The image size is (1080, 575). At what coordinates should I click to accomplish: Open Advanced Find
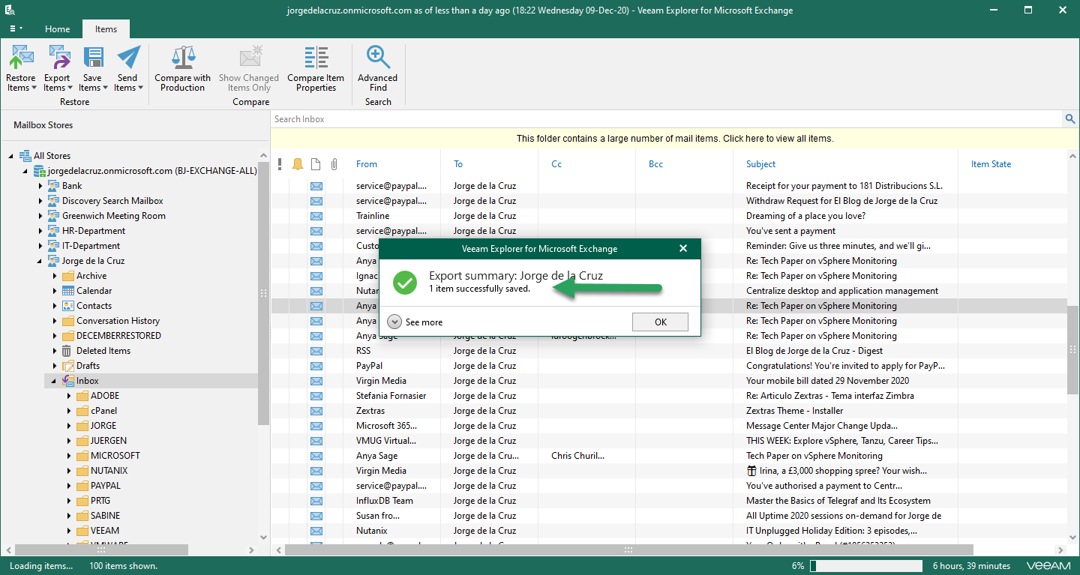tap(378, 68)
